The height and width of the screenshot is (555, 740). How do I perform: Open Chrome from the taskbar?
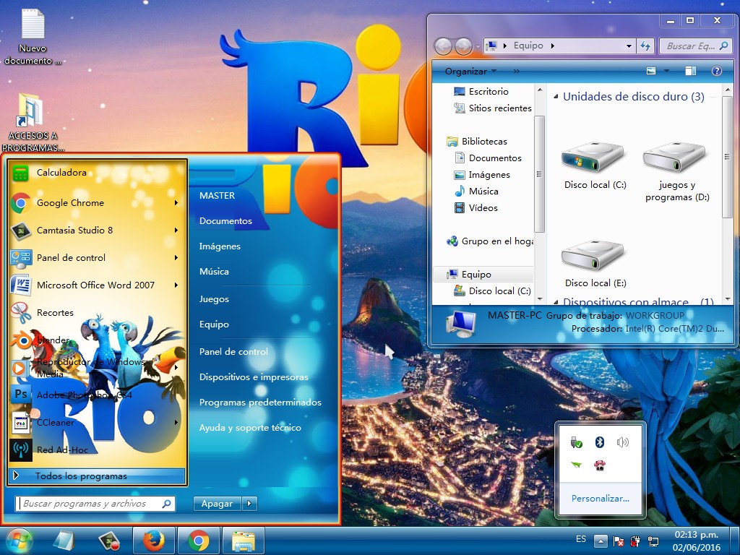(199, 541)
